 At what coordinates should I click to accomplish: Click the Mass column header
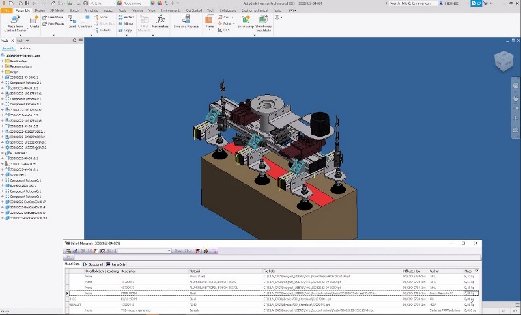pyautogui.click(x=469, y=271)
